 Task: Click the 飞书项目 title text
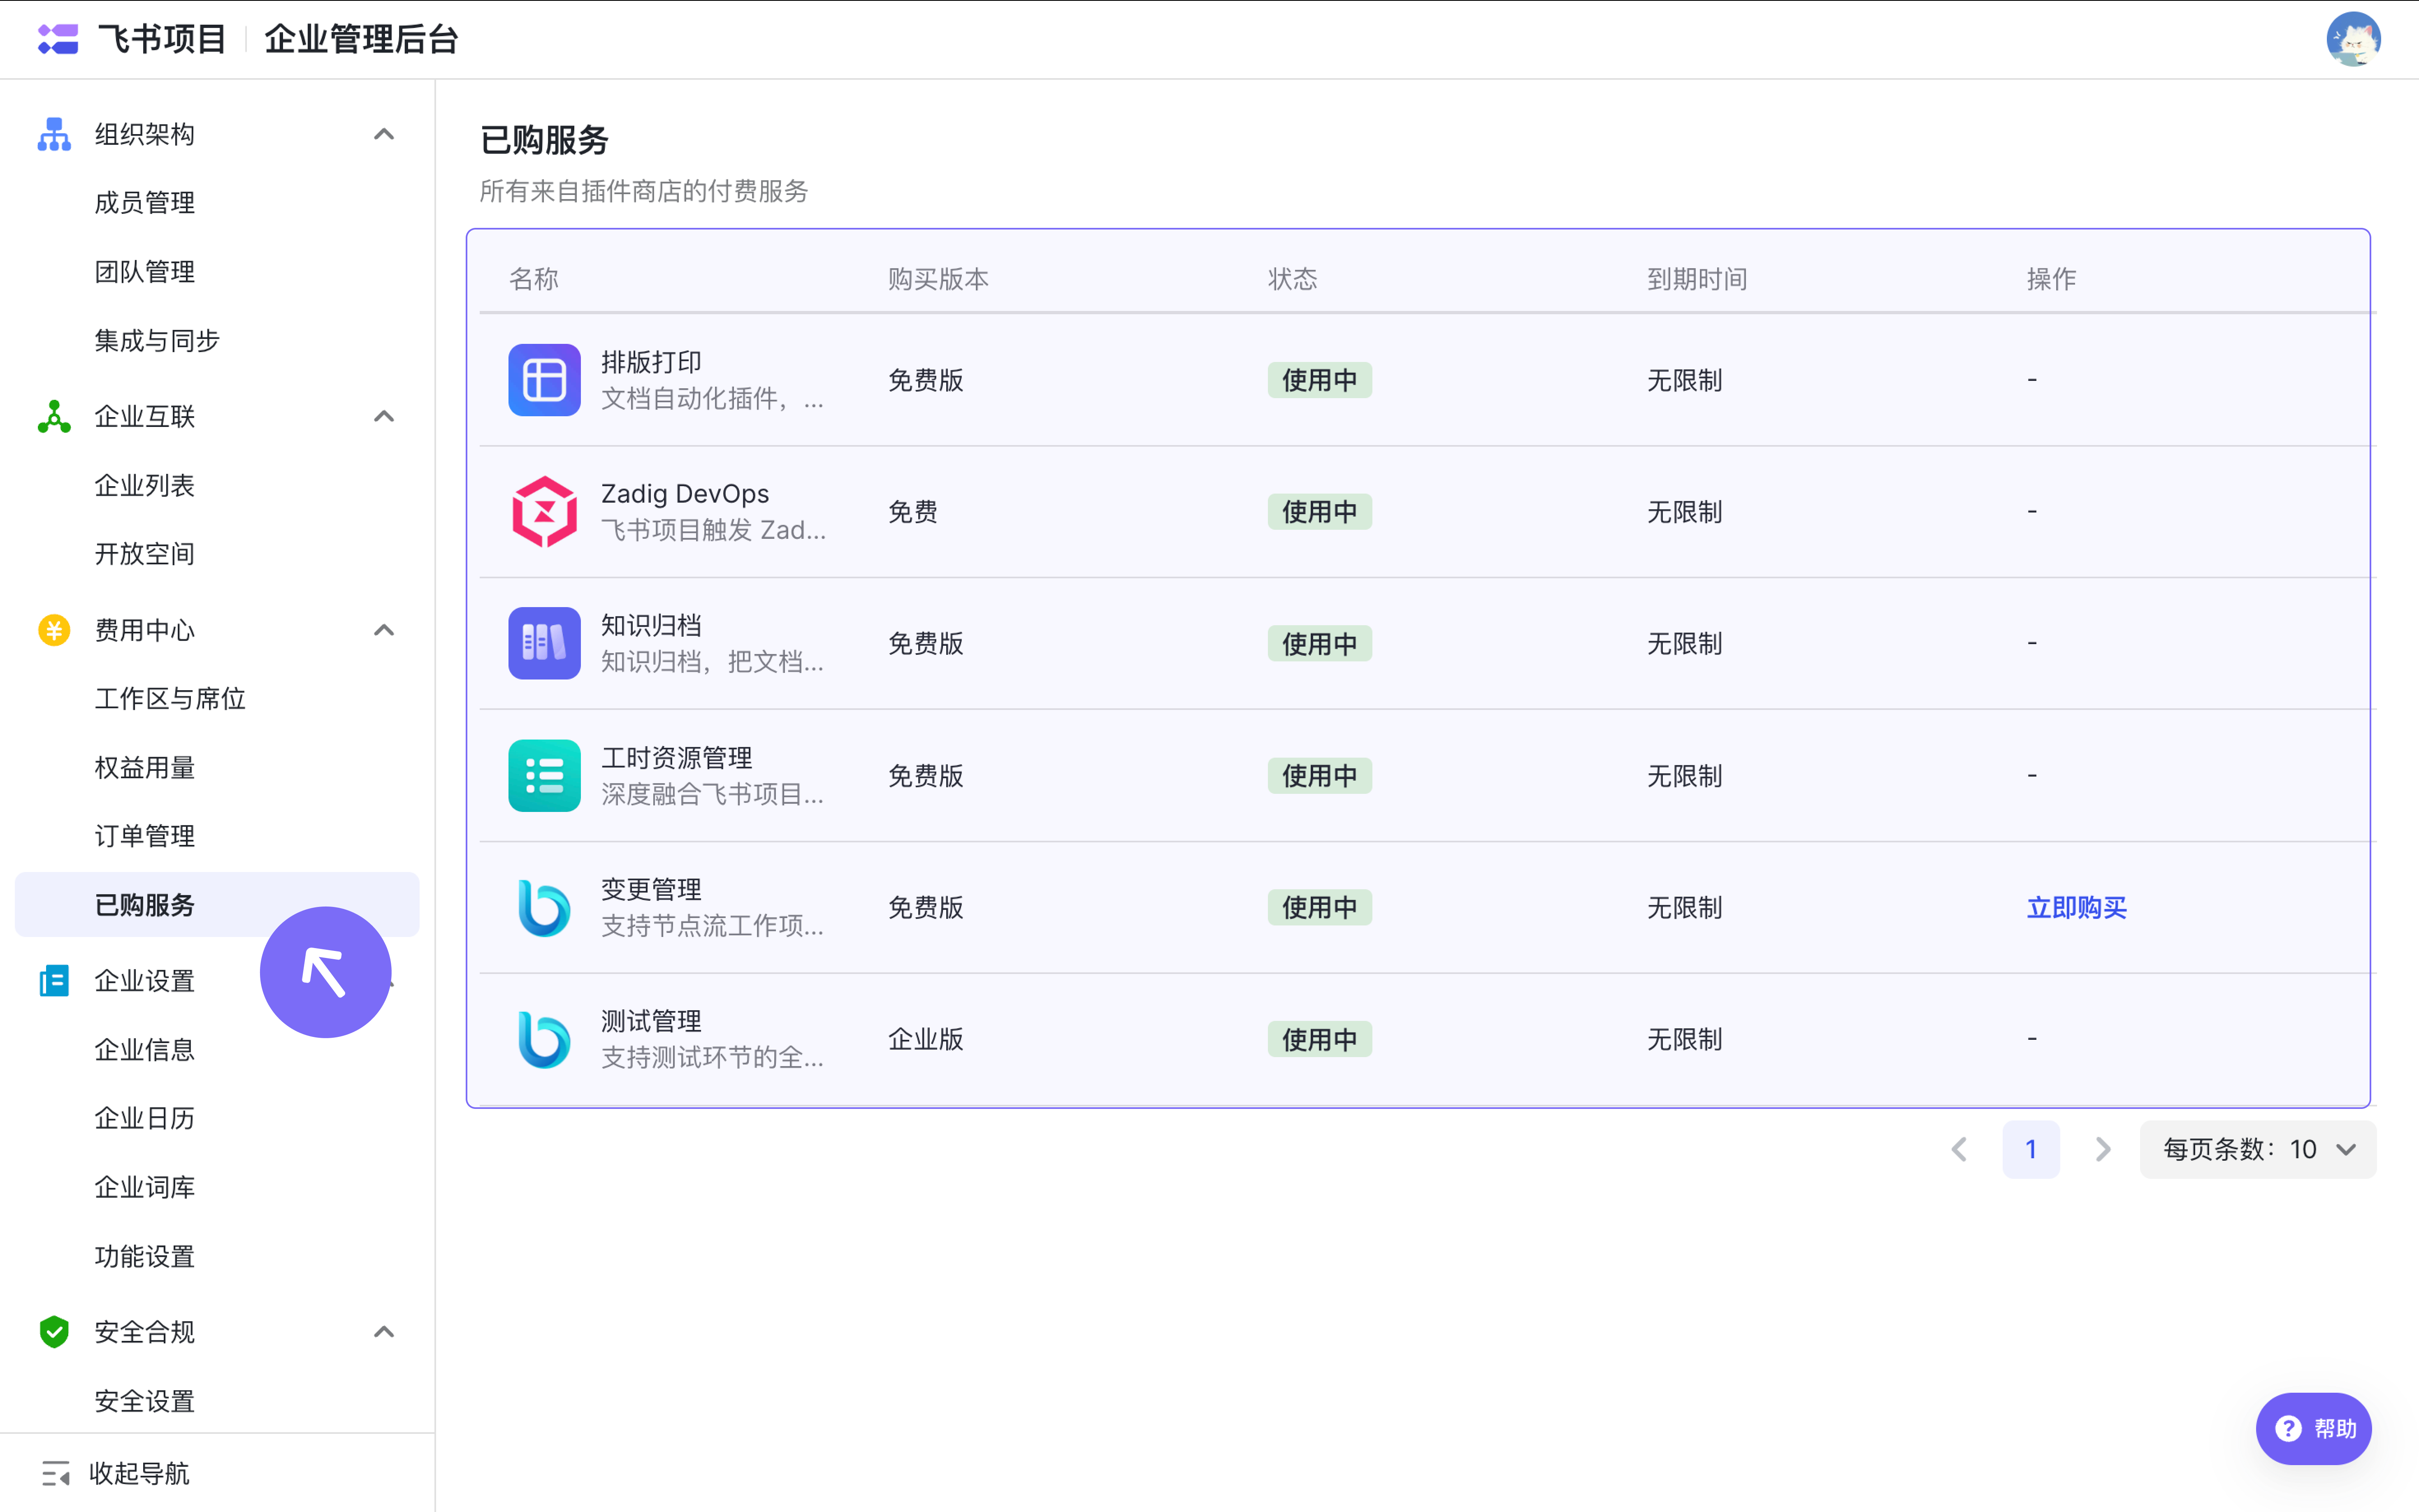click(162, 39)
